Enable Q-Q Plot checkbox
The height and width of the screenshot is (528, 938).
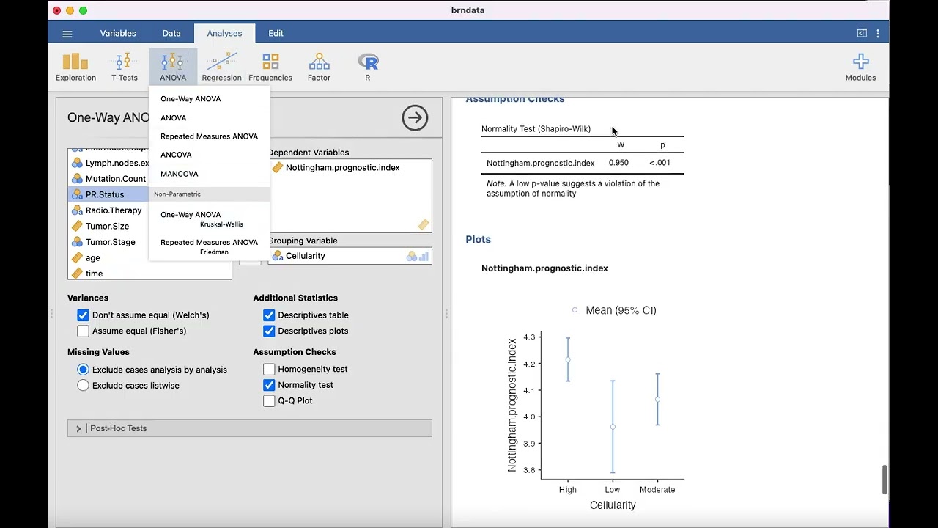pyautogui.click(x=269, y=400)
